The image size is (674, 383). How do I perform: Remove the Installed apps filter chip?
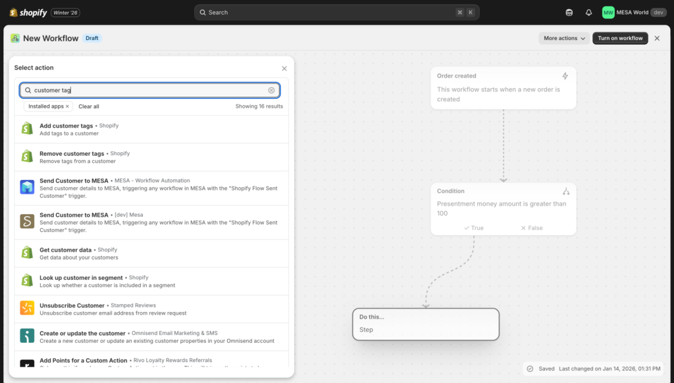coord(66,106)
